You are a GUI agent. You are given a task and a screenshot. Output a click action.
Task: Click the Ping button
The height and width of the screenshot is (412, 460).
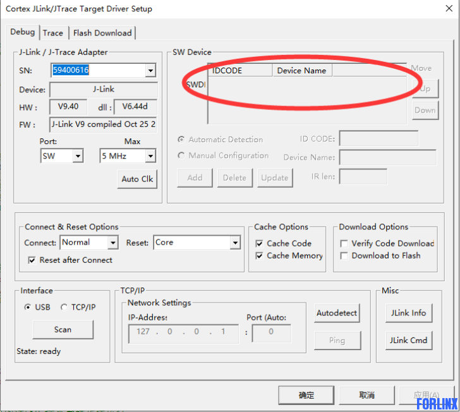pos(337,341)
